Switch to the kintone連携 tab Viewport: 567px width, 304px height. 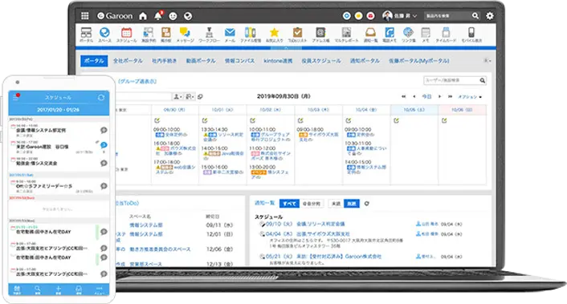(278, 61)
